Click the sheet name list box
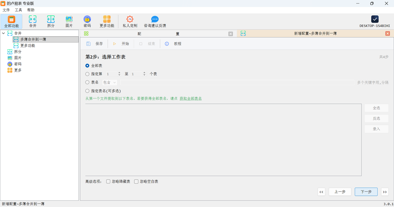This screenshot has height=207, width=394. (x=224, y=140)
